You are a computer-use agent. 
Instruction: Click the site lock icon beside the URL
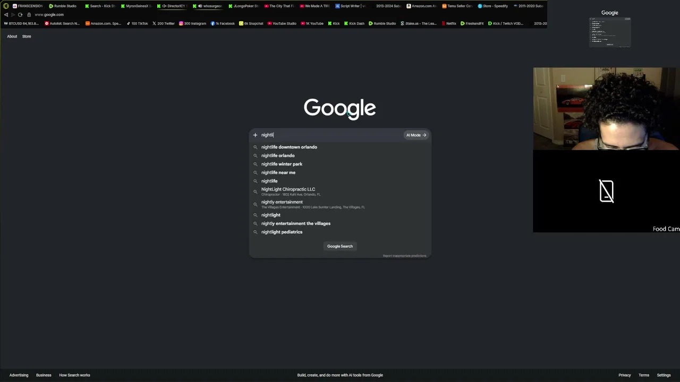tap(29, 15)
